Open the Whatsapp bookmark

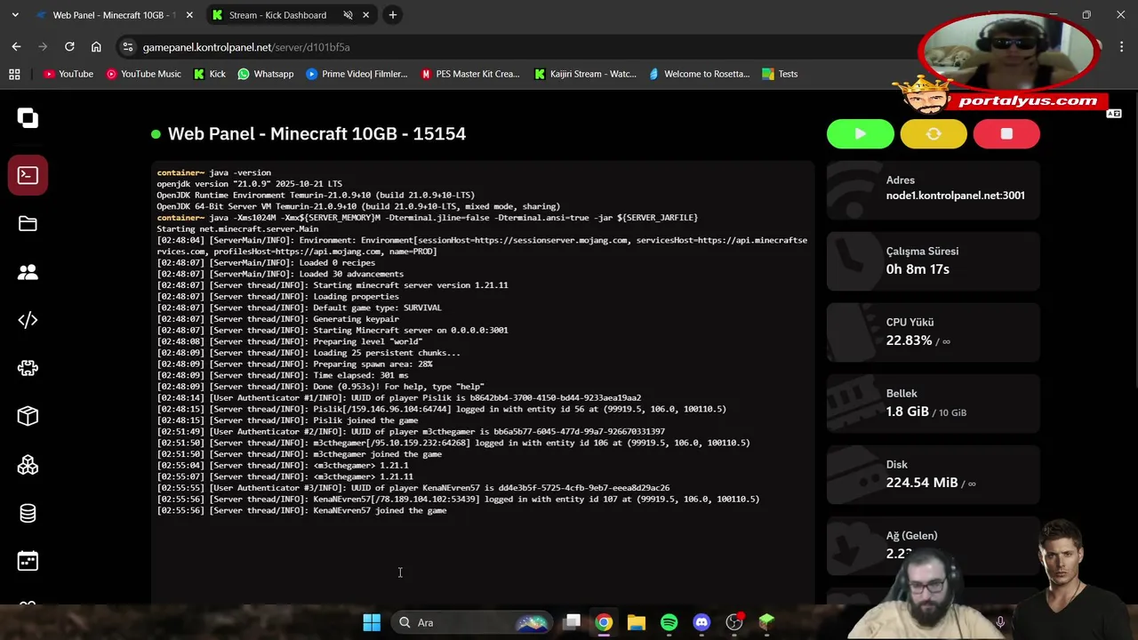(x=265, y=74)
